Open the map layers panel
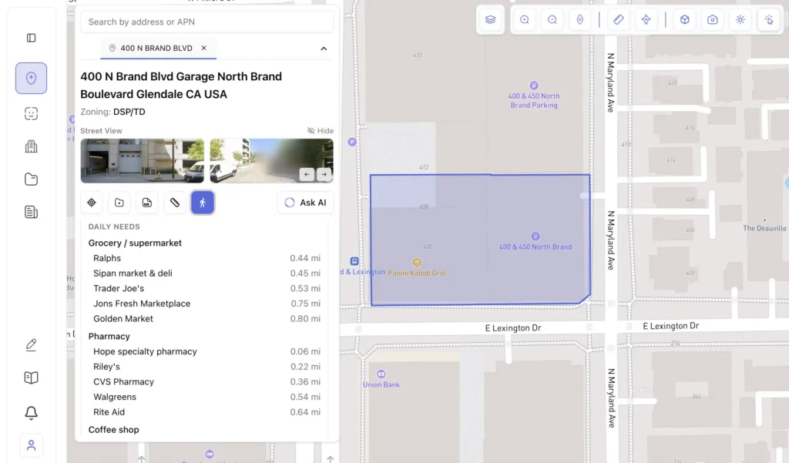 coord(490,20)
